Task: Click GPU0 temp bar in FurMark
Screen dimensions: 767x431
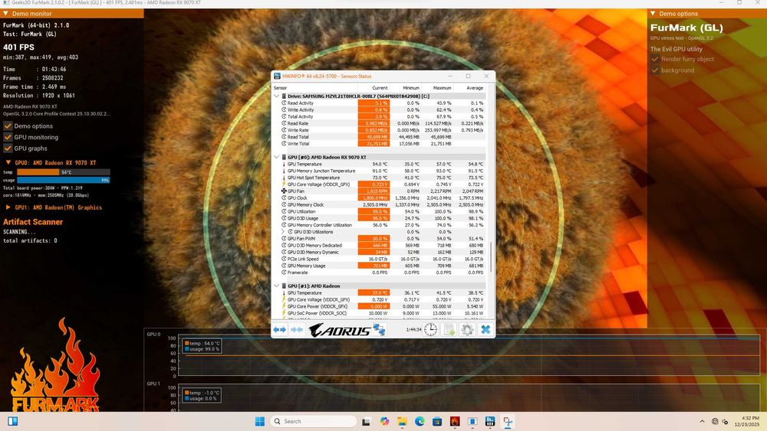Action: point(64,172)
